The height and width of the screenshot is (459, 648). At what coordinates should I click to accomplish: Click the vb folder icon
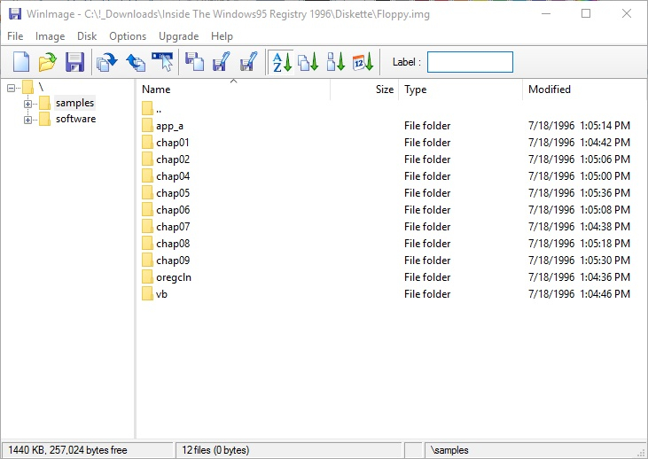click(147, 294)
